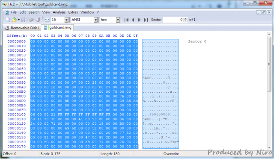
Task: Click the vertical scrollbar up arrow
Action: tap(269, 34)
